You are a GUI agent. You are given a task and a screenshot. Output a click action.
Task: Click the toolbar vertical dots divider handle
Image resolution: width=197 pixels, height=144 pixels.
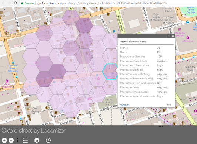tap(17, 140)
